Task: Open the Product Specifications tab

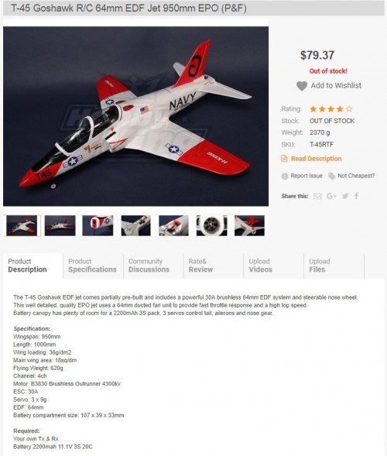Action: pyautogui.click(x=93, y=266)
